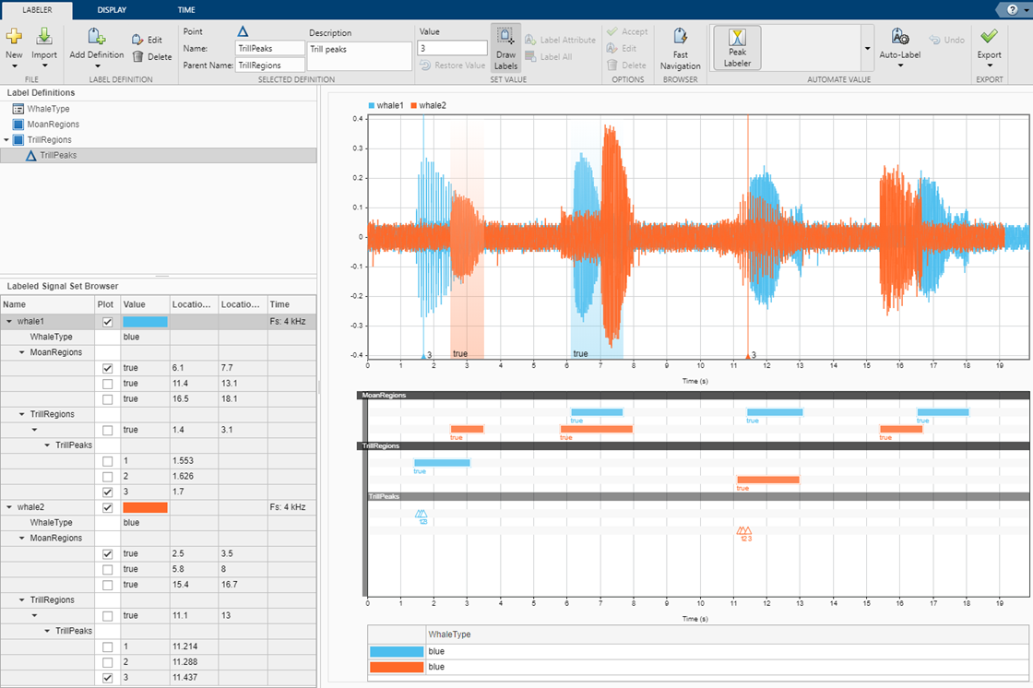The image size is (1033, 688).
Task: Click the whale2 legend entry above plot
Action: point(428,105)
